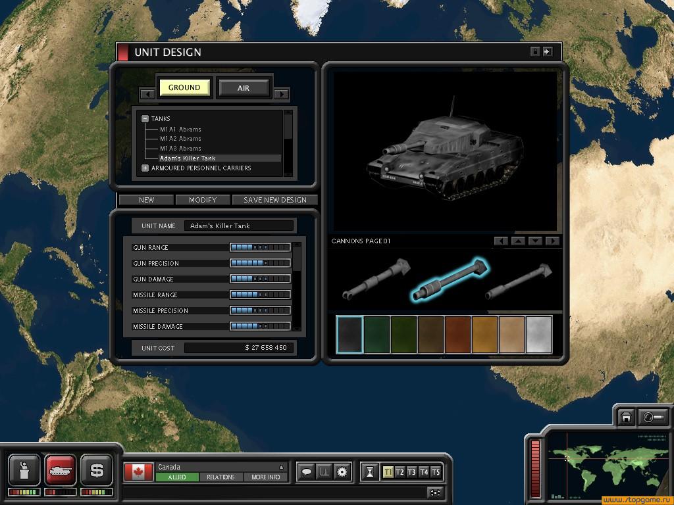Click the chat speech bubble icon
Image resolution: width=674 pixels, height=505 pixels.
tap(306, 471)
